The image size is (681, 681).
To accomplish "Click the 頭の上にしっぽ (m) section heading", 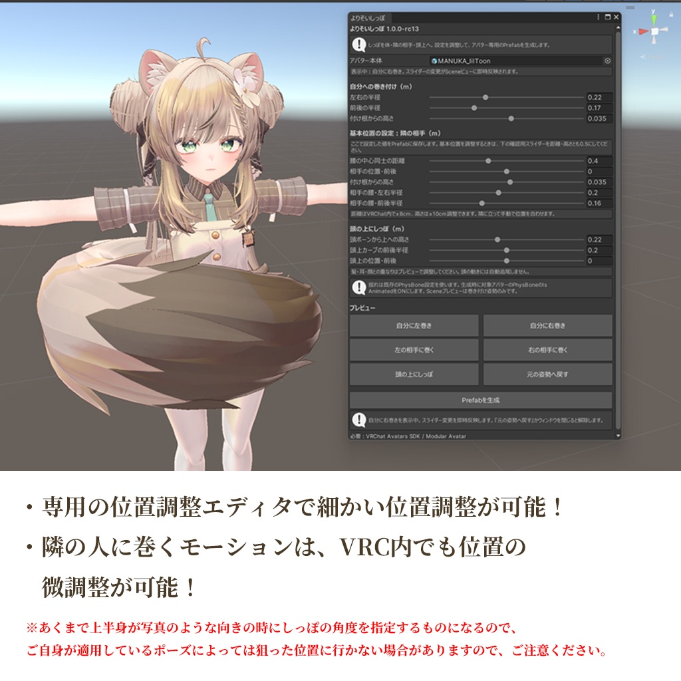I will [x=377, y=229].
